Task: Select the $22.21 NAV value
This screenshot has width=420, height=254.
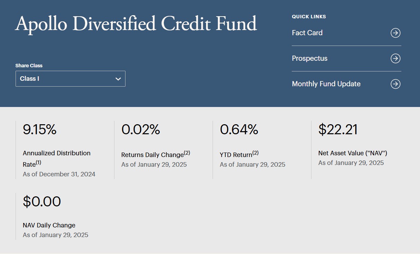Action: coord(338,129)
